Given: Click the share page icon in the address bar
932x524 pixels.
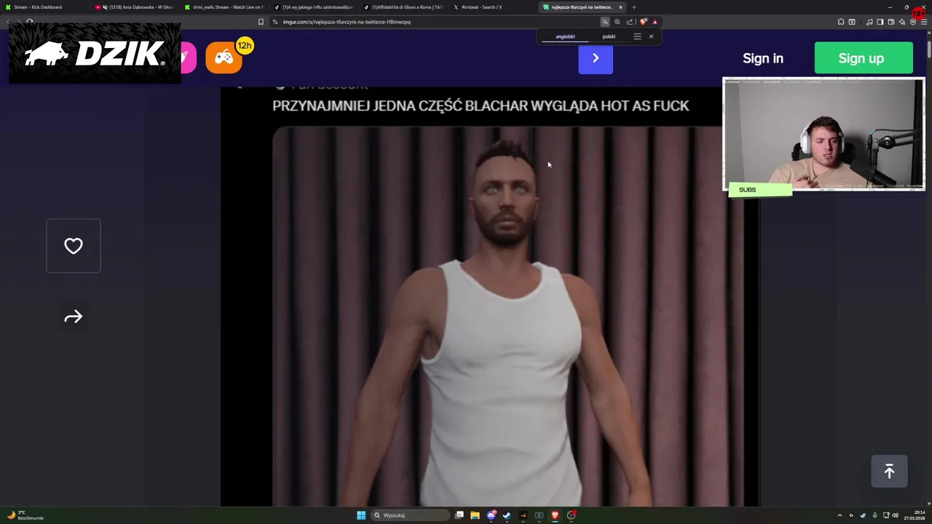Looking at the screenshot, I should pos(630,22).
